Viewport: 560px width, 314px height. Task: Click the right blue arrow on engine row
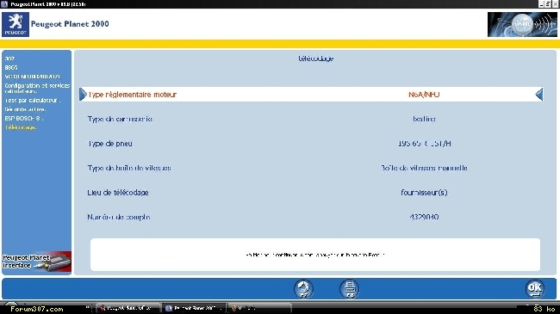539,95
